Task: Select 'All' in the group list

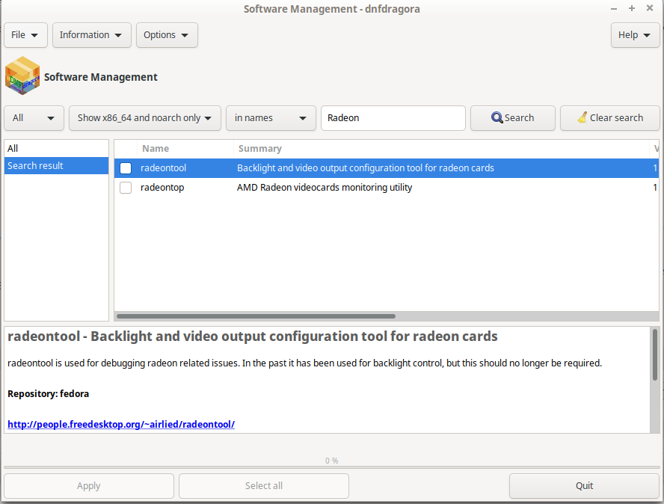Action: pyautogui.click(x=56, y=148)
